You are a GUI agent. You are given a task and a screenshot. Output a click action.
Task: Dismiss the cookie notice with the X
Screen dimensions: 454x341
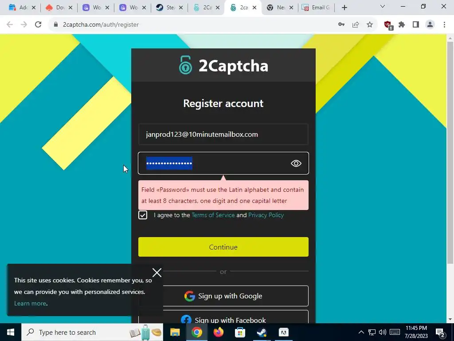pos(157,272)
